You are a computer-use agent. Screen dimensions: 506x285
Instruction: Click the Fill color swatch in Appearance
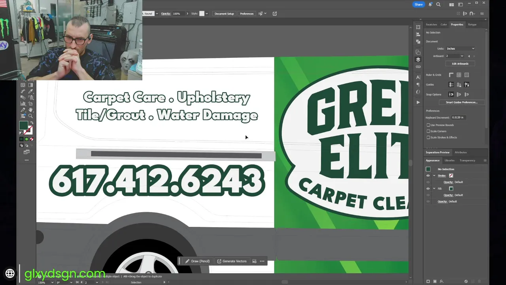451,188
